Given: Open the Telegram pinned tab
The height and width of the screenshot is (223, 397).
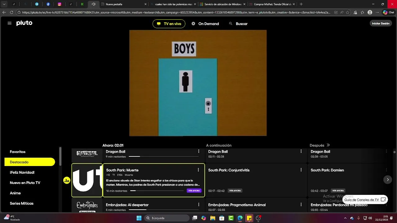Looking at the screenshot, I should click(x=37, y=4).
